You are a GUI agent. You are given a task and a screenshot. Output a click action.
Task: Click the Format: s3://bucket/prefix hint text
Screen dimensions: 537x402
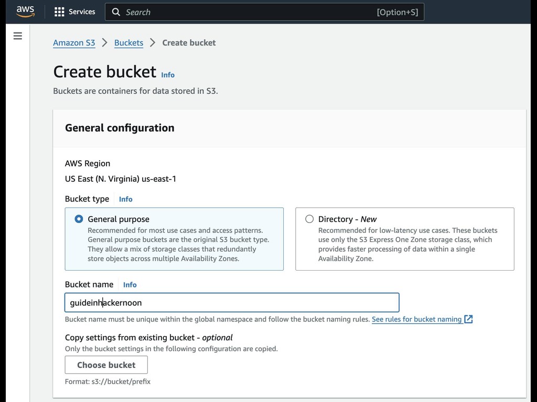tap(108, 382)
